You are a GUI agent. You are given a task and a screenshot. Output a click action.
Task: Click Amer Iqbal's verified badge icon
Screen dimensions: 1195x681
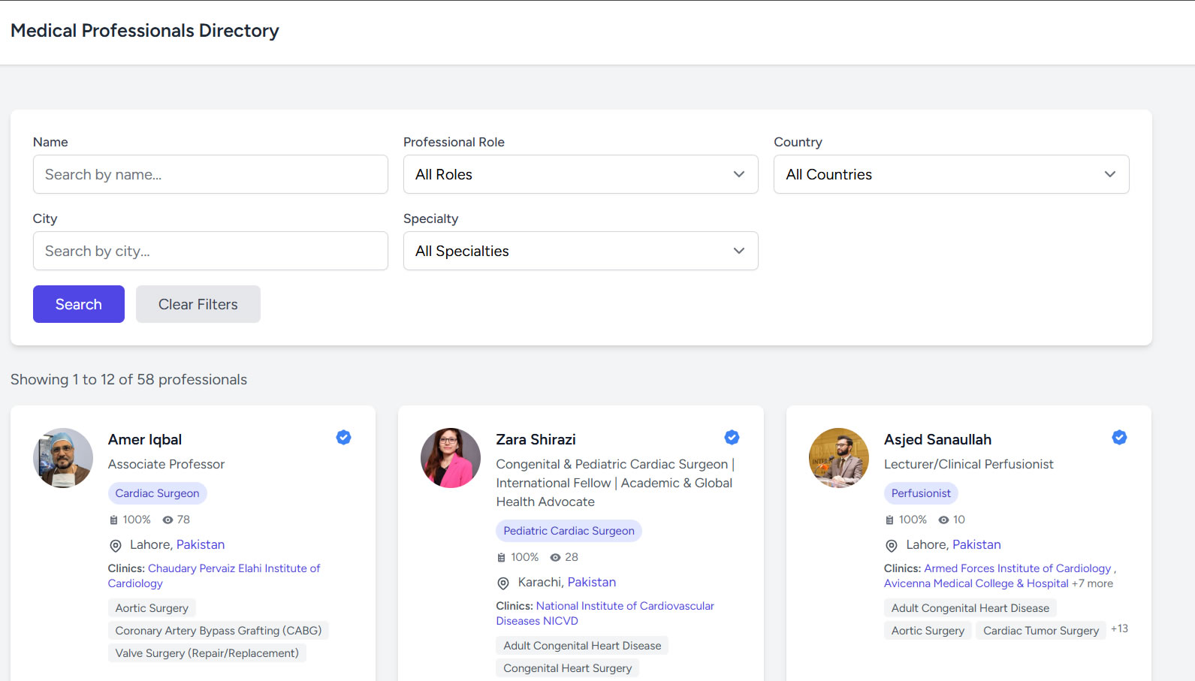343,438
